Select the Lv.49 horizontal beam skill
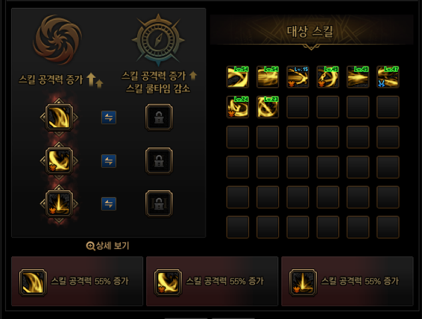Viewport: 422px width, 319px height. pyautogui.click(x=358, y=77)
